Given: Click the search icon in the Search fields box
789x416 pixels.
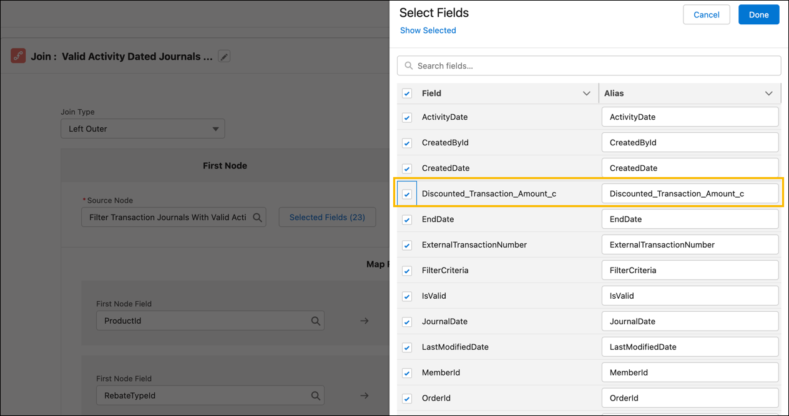Looking at the screenshot, I should [x=408, y=65].
